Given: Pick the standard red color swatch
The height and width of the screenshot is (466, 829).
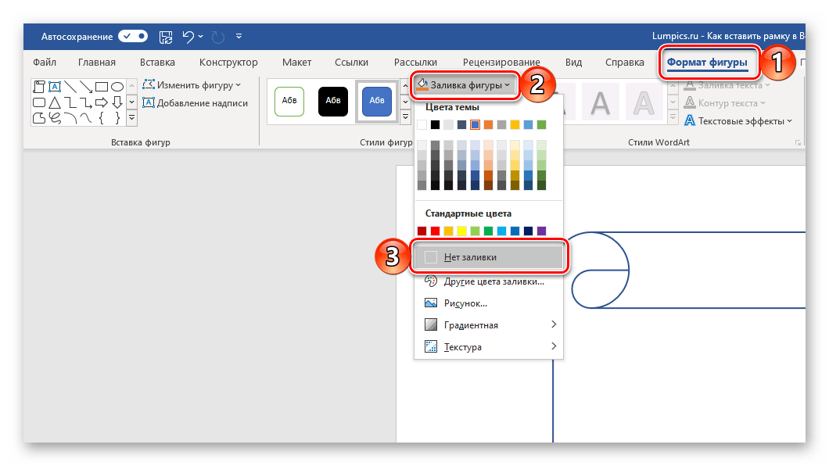Looking at the screenshot, I should [x=435, y=231].
